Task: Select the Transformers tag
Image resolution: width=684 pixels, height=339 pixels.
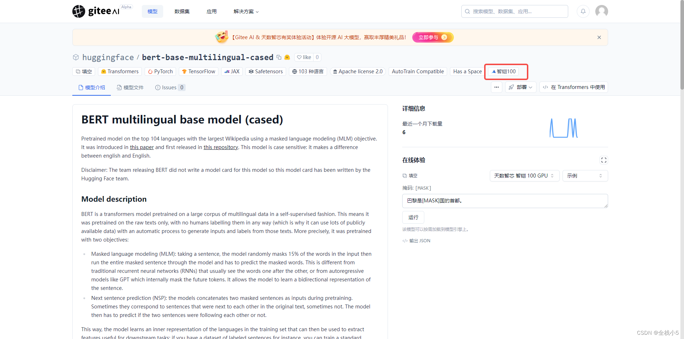Action: click(120, 71)
